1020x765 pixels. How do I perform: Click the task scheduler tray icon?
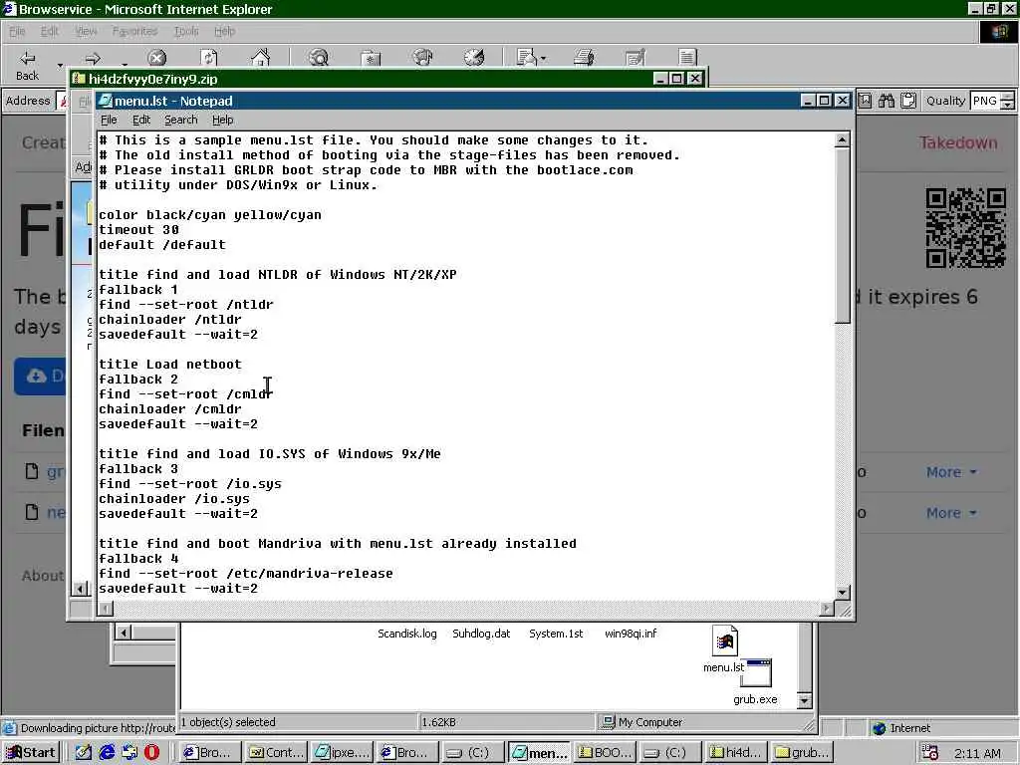pyautogui.click(x=930, y=753)
